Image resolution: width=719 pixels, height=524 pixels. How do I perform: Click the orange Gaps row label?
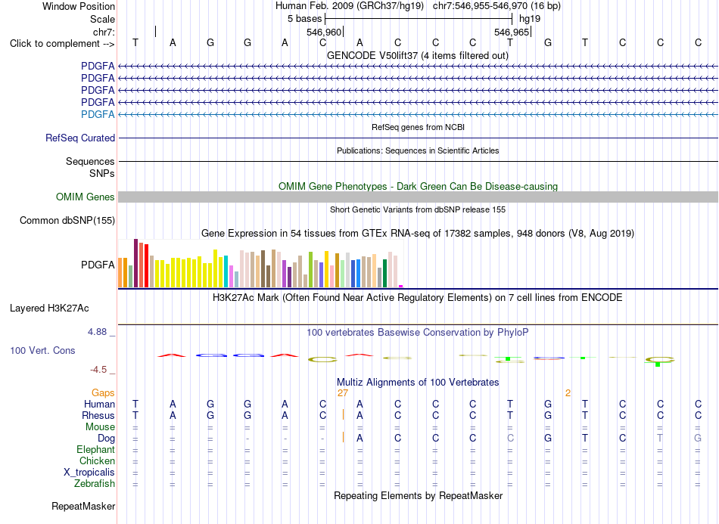103,392
